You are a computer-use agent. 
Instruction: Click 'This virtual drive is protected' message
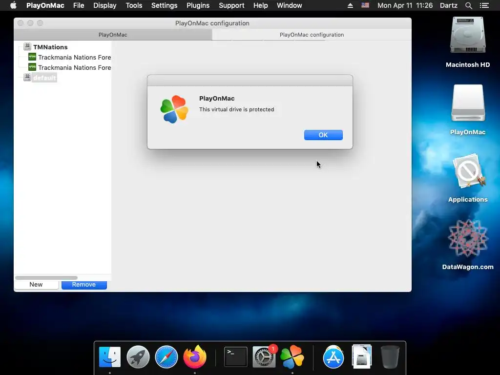(237, 109)
